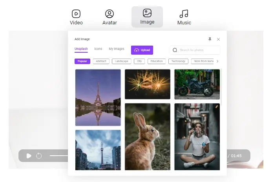Open the Video media panel
Viewport: 272px width, 182px height.
(76, 17)
